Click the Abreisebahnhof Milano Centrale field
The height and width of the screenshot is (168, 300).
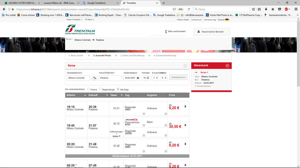(x=78, y=78)
